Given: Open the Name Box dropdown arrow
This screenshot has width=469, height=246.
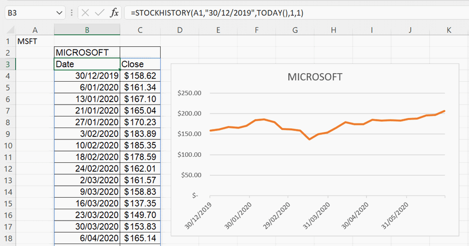Looking at the screenshot, I should click(60, 13).
